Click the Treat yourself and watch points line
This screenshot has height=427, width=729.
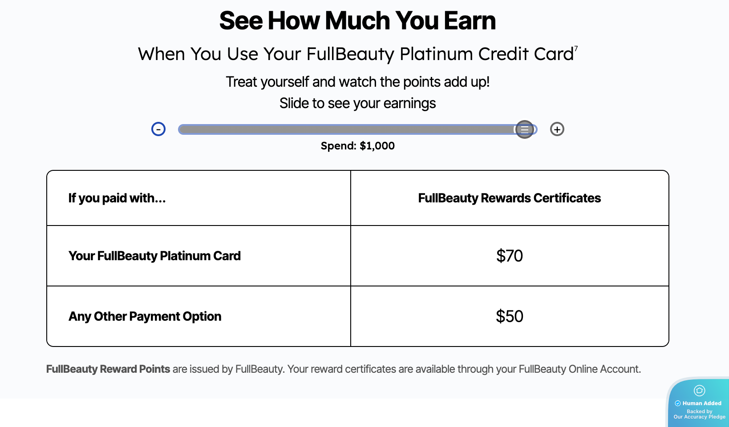(357, 82)
